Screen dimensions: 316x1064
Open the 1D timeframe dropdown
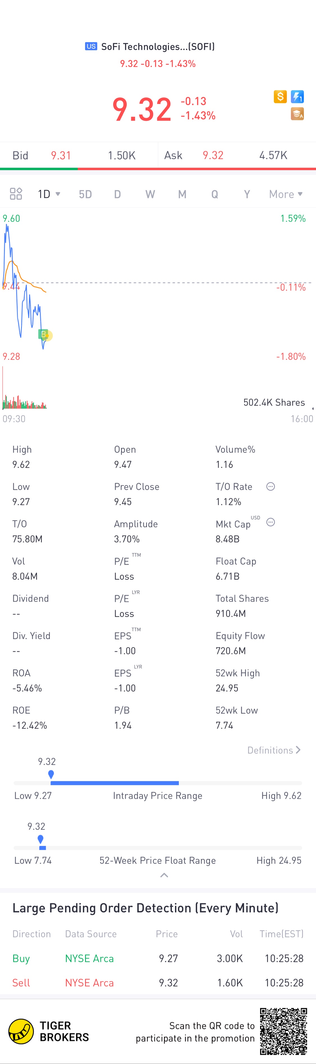point(49,194)
